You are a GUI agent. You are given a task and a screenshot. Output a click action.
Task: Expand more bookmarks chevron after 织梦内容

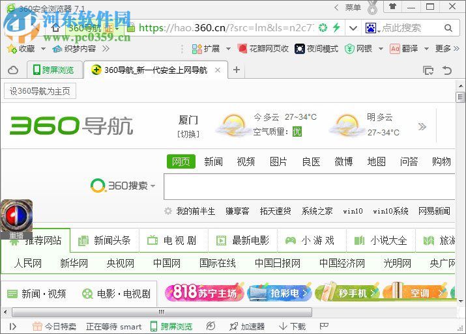tap(106, 48)
